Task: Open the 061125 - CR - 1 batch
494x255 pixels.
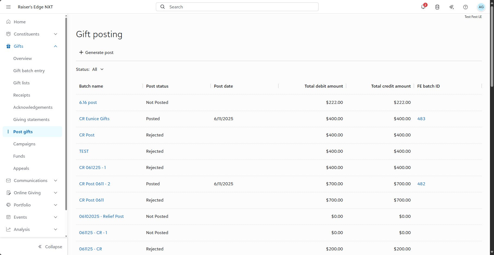Action: (x=93, y=232)
